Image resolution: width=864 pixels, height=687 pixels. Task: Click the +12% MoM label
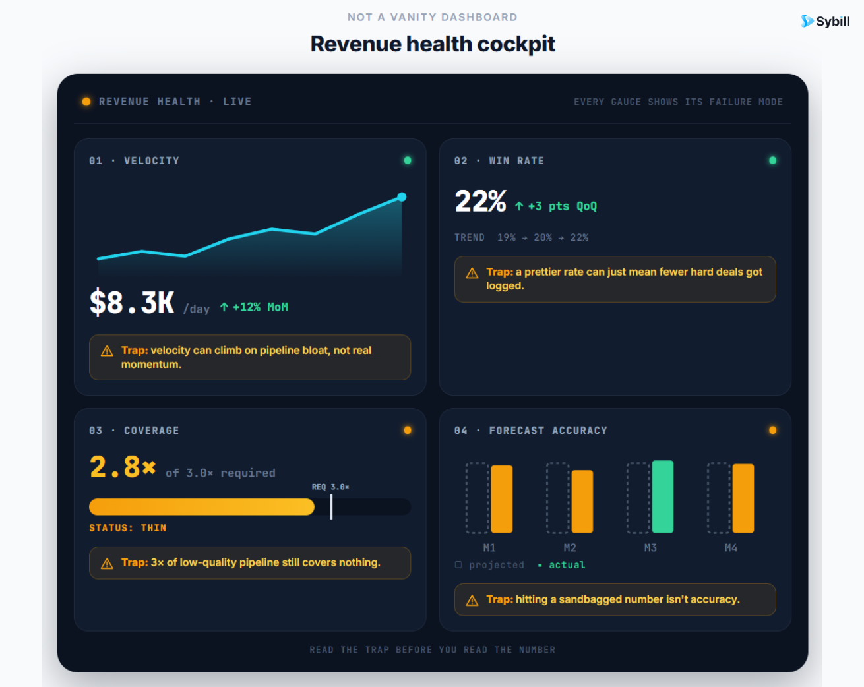(261, 307)
